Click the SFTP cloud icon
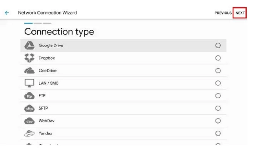This screenshot has width=257, height=155. click(29, 108)
